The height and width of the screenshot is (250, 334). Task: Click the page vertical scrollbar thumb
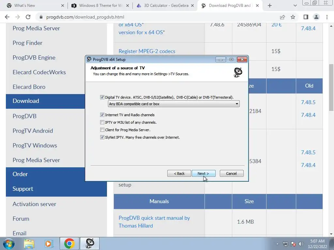click(x=331, y=87)
